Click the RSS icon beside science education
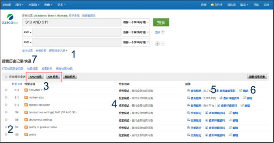Viewport: 274px width, 143px height. click(26, 105)
